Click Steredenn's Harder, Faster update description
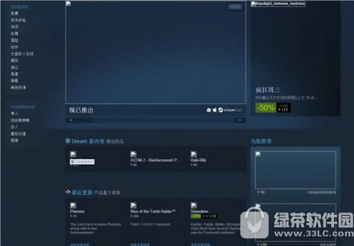Viewport: 354px width, 246px height. (x=215, y=229)
